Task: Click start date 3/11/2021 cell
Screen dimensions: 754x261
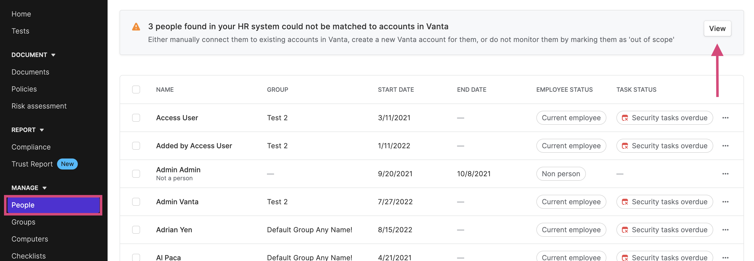Action: [x=394, y=118]
